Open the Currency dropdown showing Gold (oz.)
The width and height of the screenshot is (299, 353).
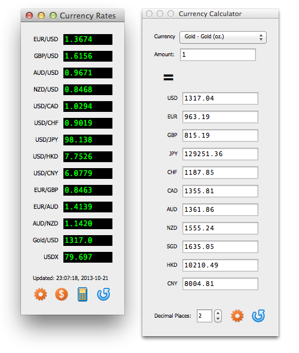tap(223, 37)
